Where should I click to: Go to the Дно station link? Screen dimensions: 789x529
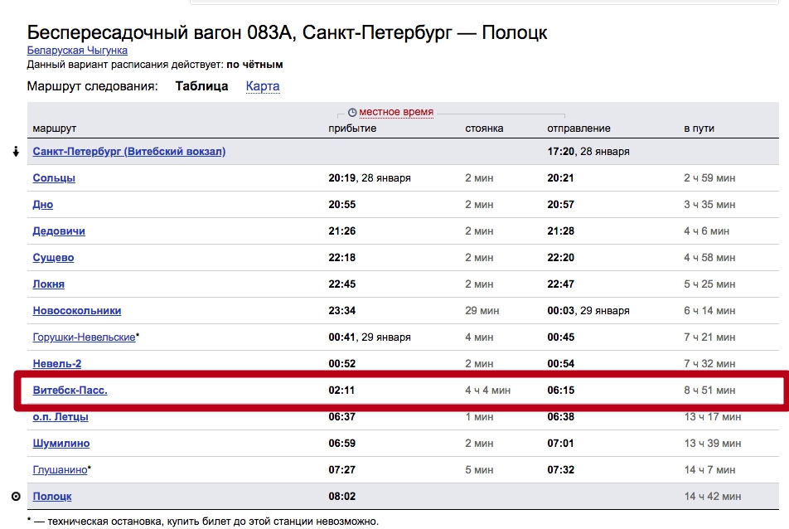[x=43, y=205]
